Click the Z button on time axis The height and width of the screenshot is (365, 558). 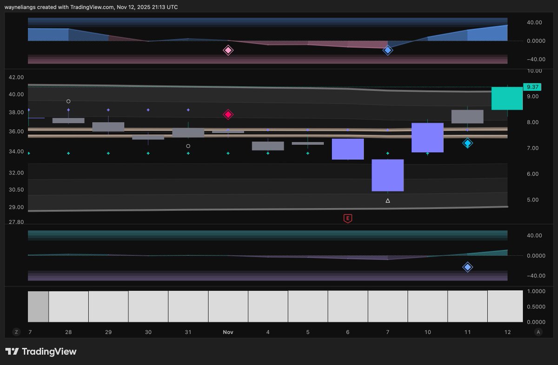click(16, 332)
